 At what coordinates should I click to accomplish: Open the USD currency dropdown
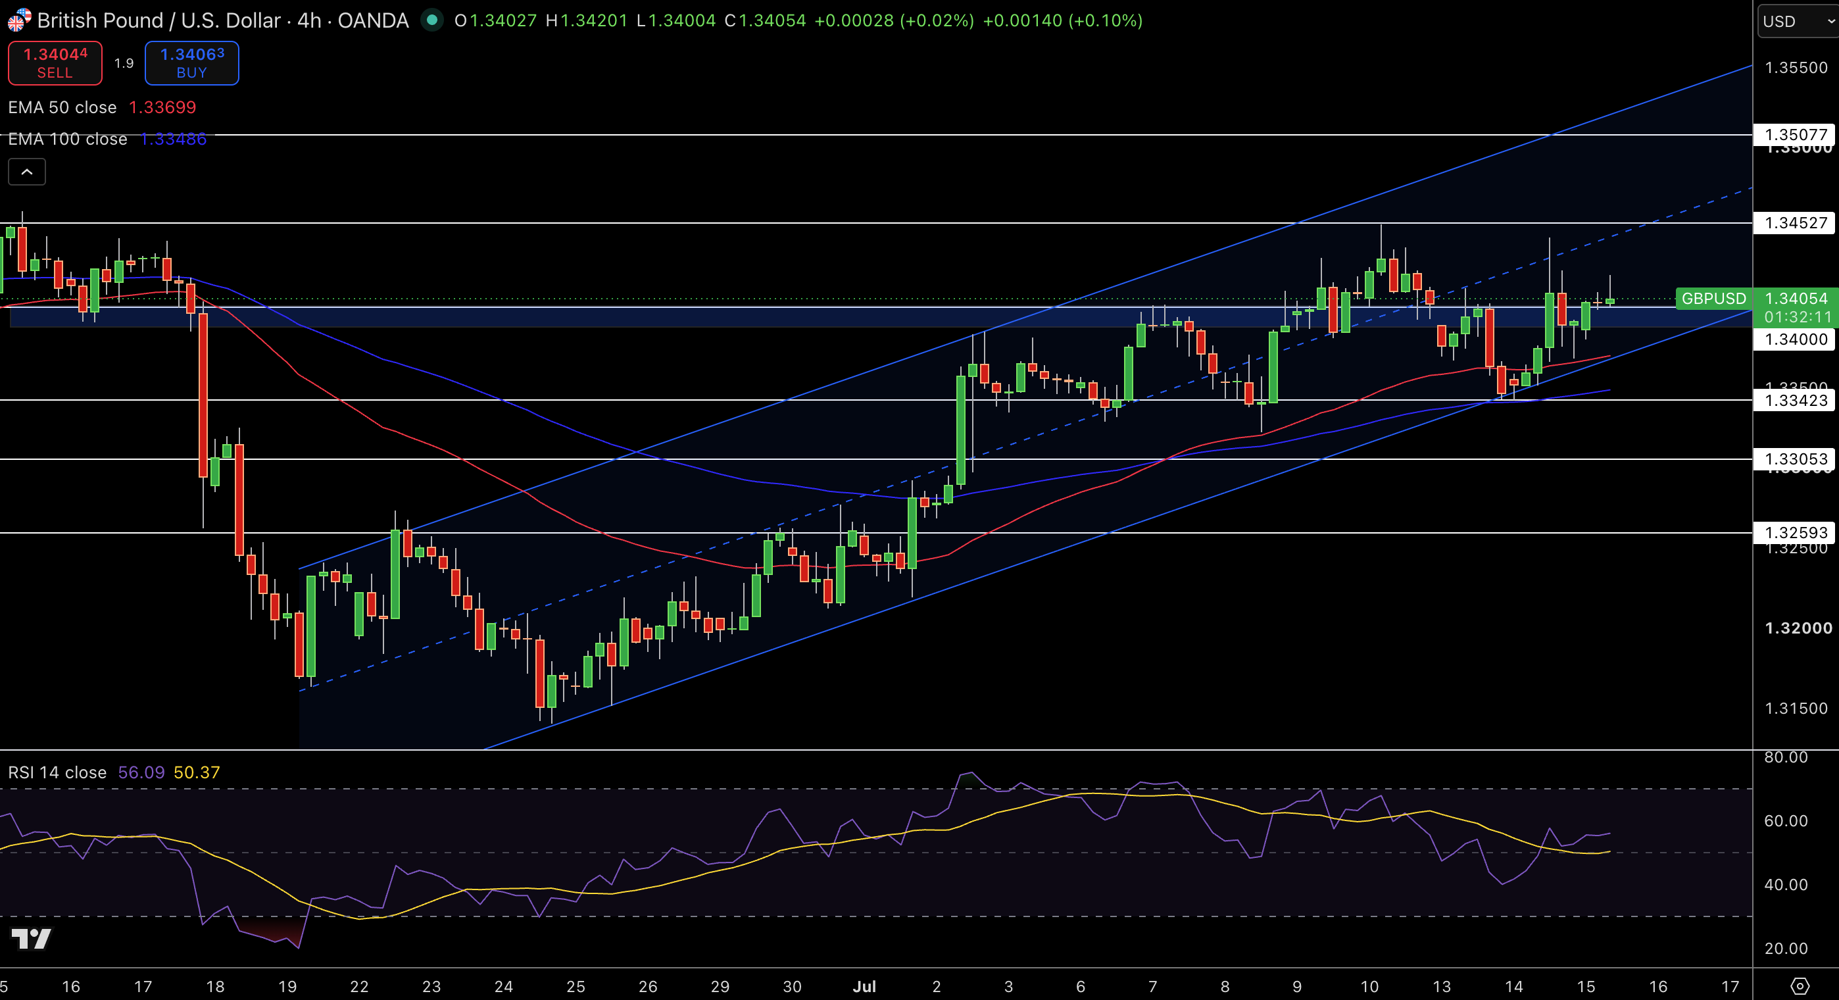tap(1798, 22)
